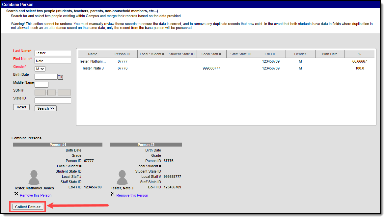Click the Person #1 header bar
This screenshot has height=219, width=386.
click(58, 145)
